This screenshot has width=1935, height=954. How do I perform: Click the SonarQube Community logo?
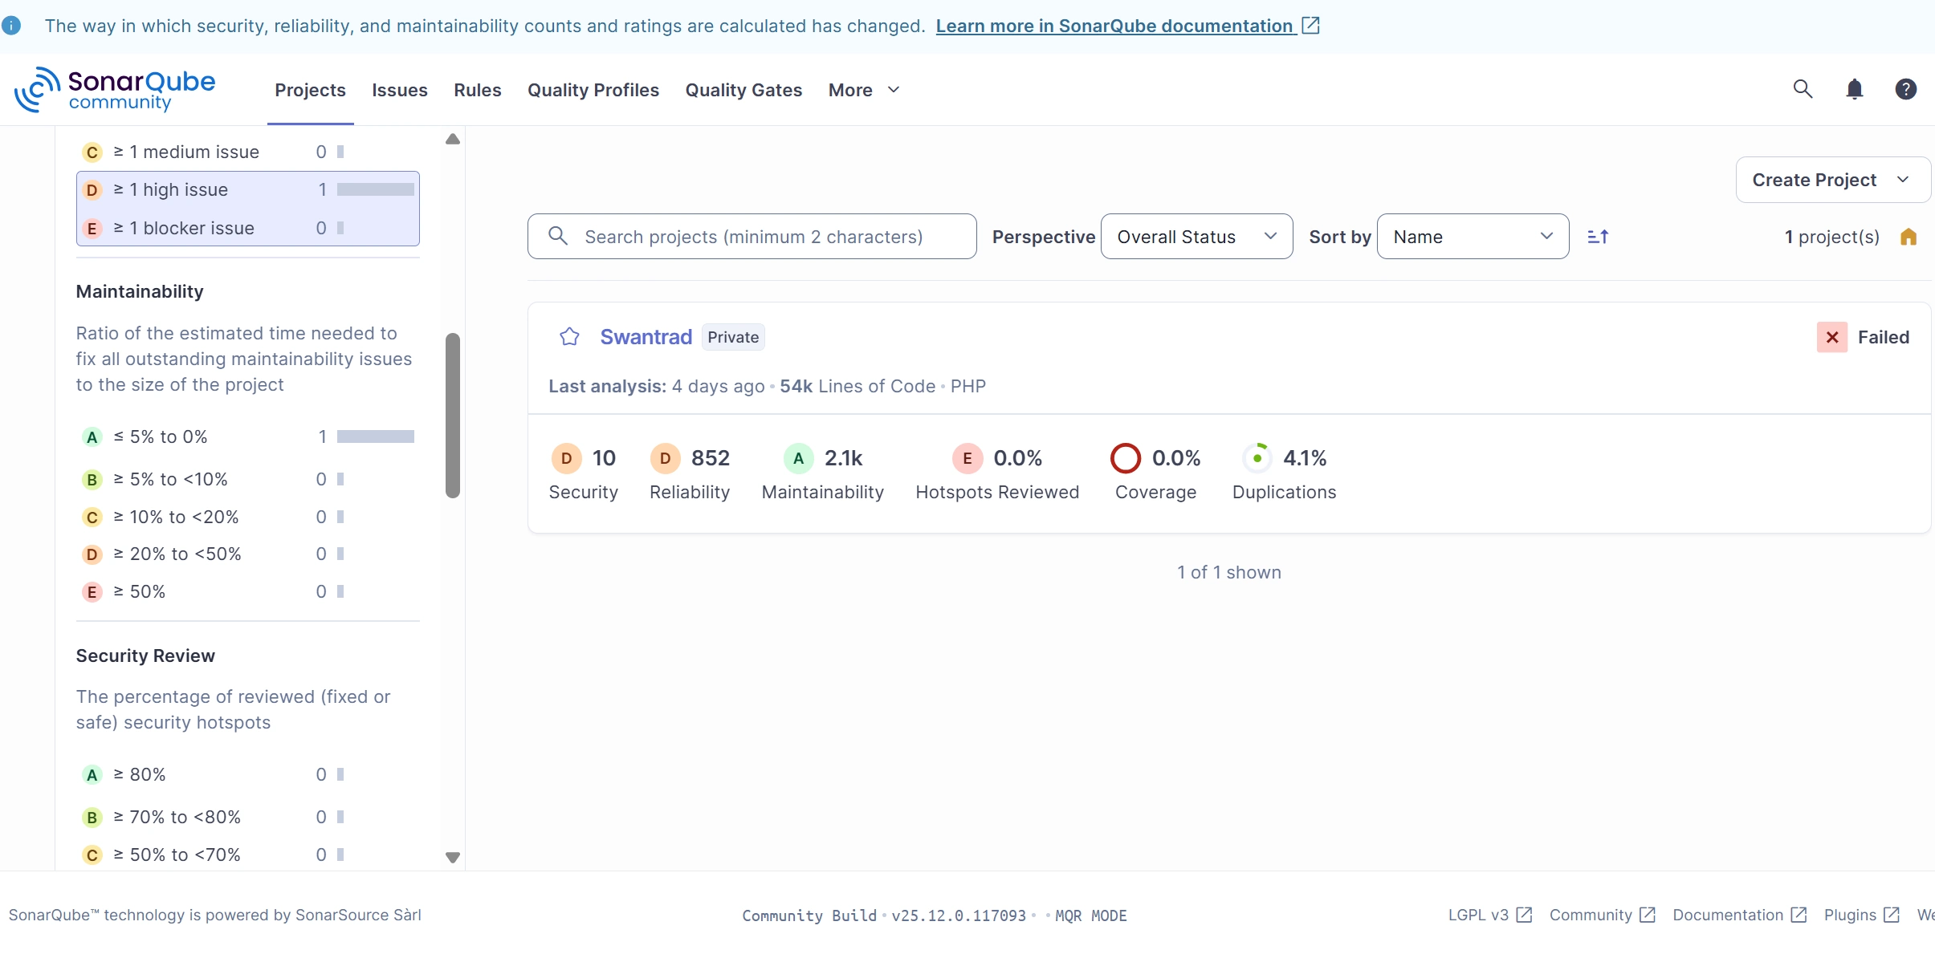(x=115, y=89)
